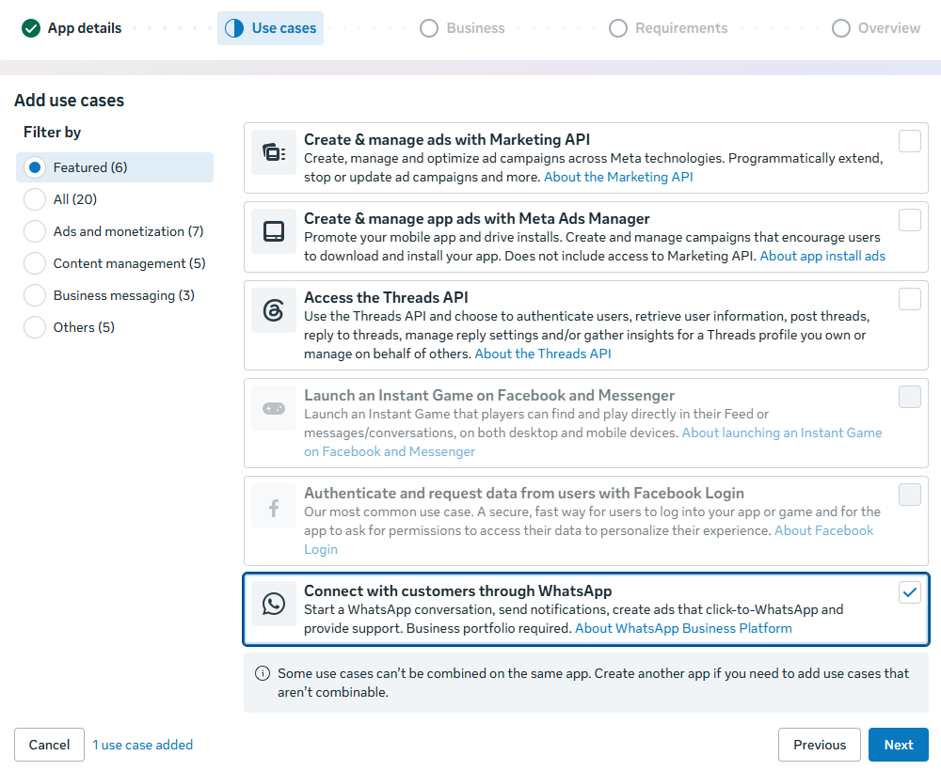Open the About launching an Instant Game link
941x771 pixels.
[x=781, y=433]
